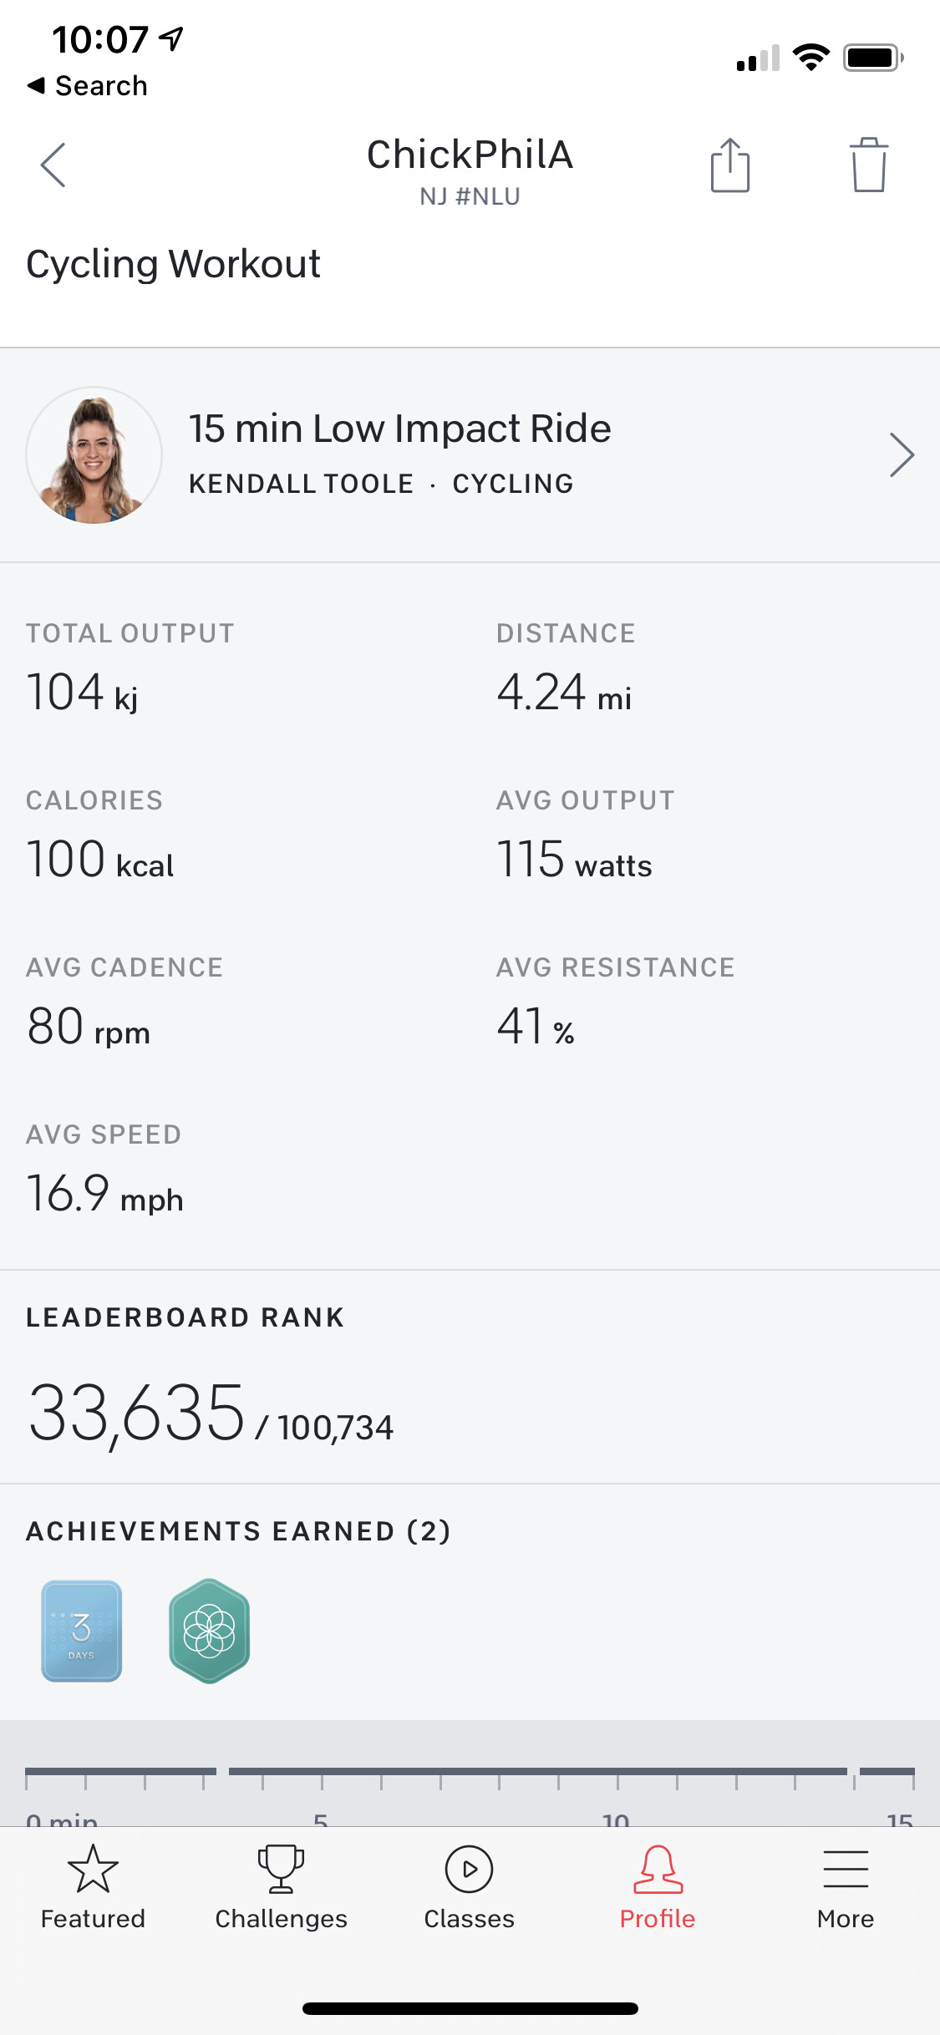Tap the Achievements Earned heading

coord(238,1531)
